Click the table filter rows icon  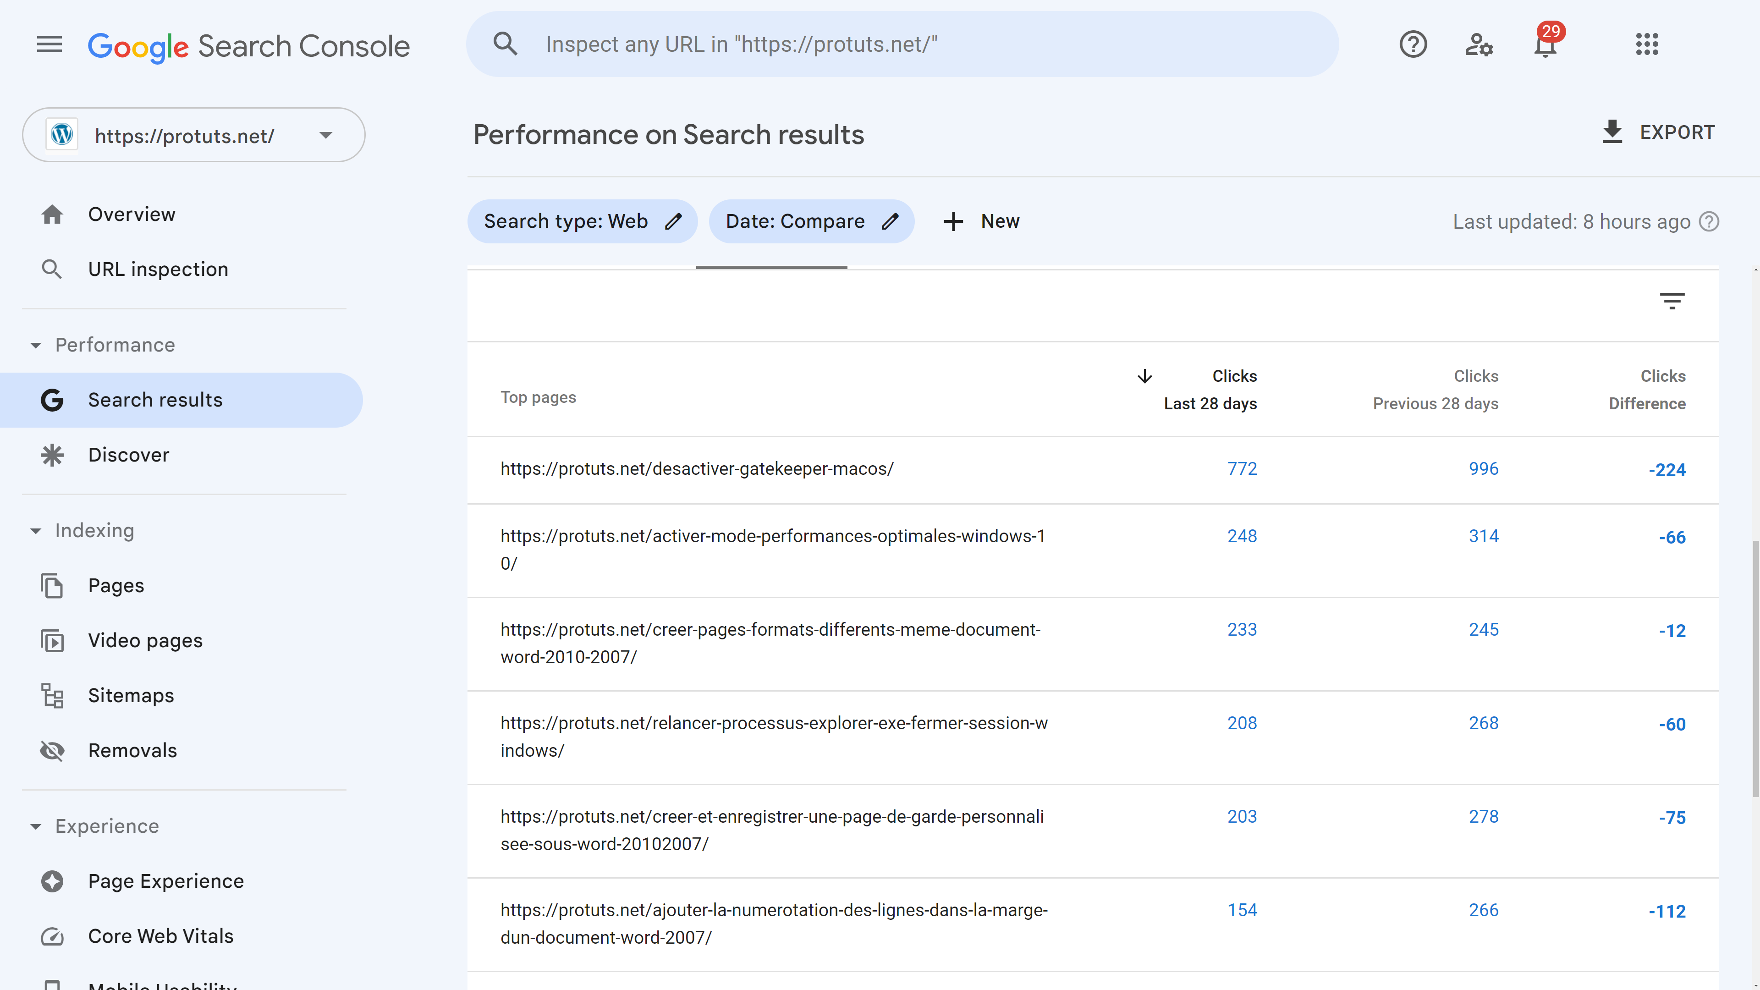[x=1672, y=301]
